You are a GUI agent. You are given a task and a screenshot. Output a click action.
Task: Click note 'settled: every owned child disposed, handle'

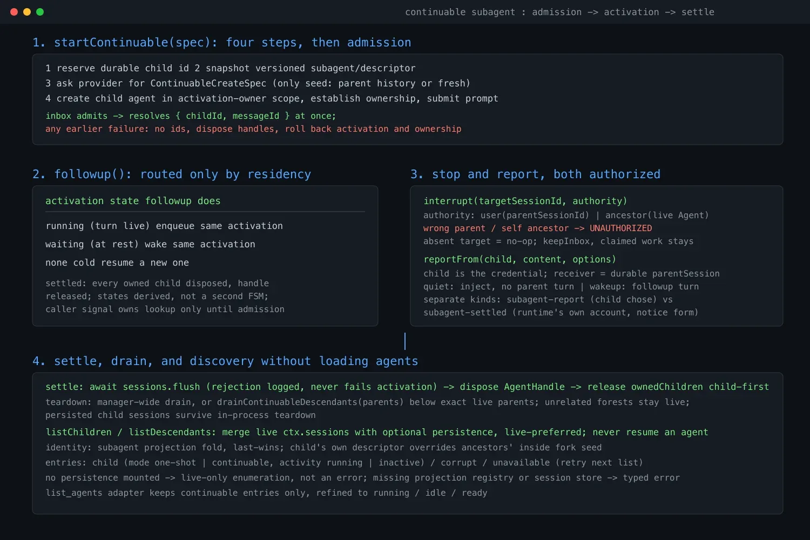157,283
